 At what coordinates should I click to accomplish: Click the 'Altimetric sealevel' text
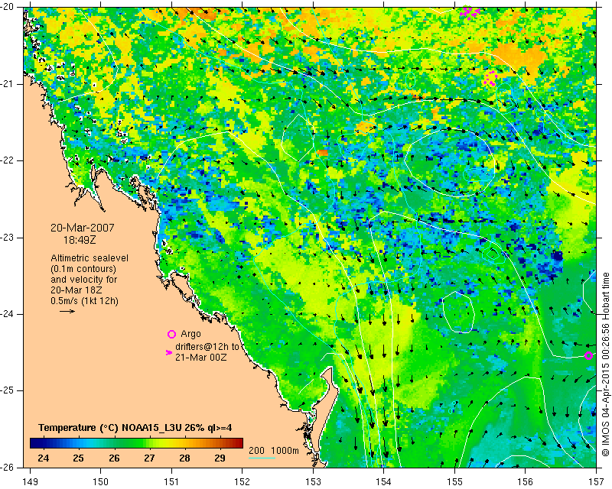(90, 258)
